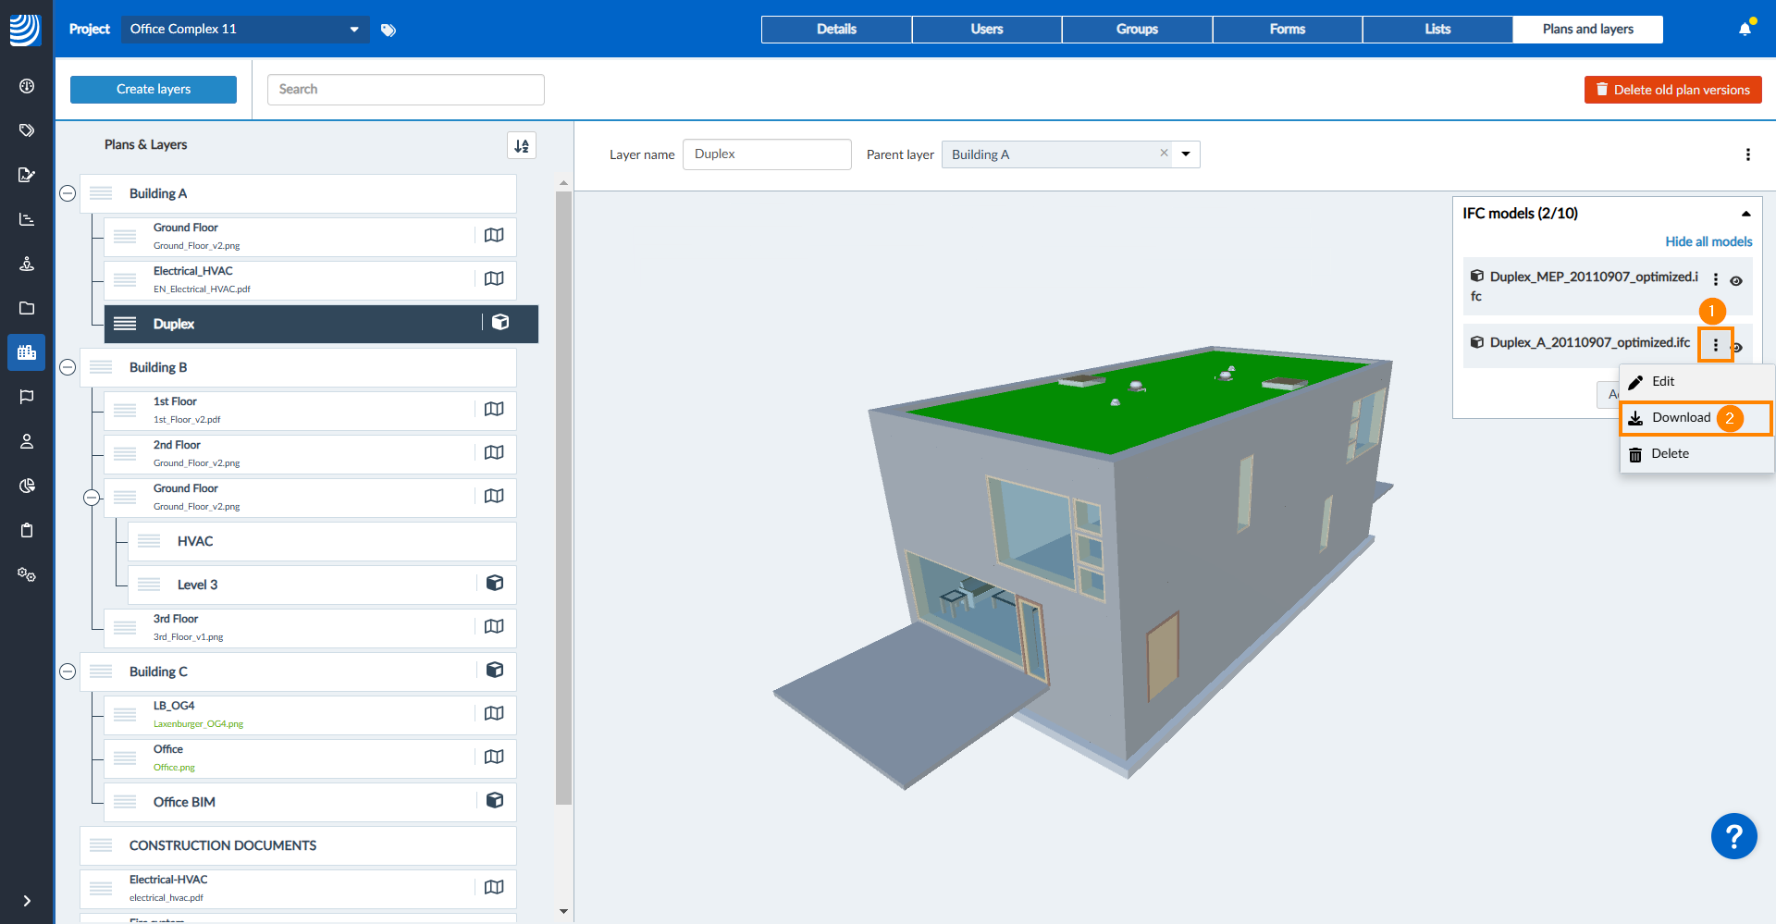Click the layers Search input field
The image size is (1776, 924).
point(405,90)
